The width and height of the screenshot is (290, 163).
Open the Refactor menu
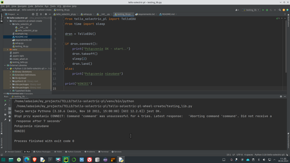tap(39, 6)
